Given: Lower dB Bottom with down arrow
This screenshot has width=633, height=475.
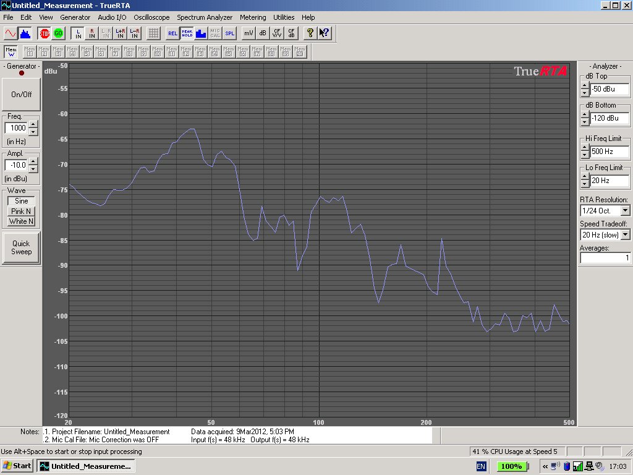Looking at the screenshot, I should pos(585,122).
